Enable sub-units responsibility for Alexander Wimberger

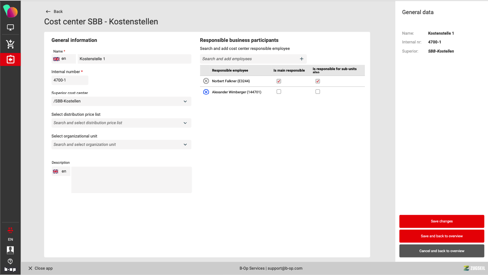[x=318, y=92]
